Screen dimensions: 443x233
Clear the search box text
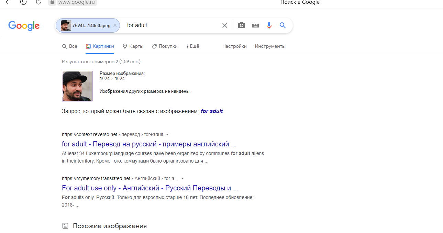(x=224, y=25)
